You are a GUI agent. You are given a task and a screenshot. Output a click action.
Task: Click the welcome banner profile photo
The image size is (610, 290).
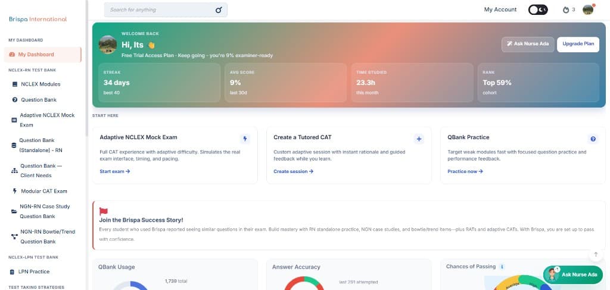tap(108, 45)
